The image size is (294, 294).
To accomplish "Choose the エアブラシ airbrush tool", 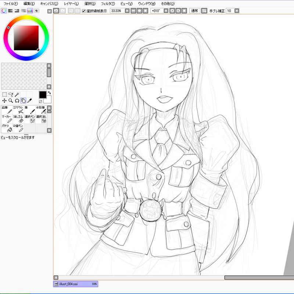I will (x=18, y=110).
